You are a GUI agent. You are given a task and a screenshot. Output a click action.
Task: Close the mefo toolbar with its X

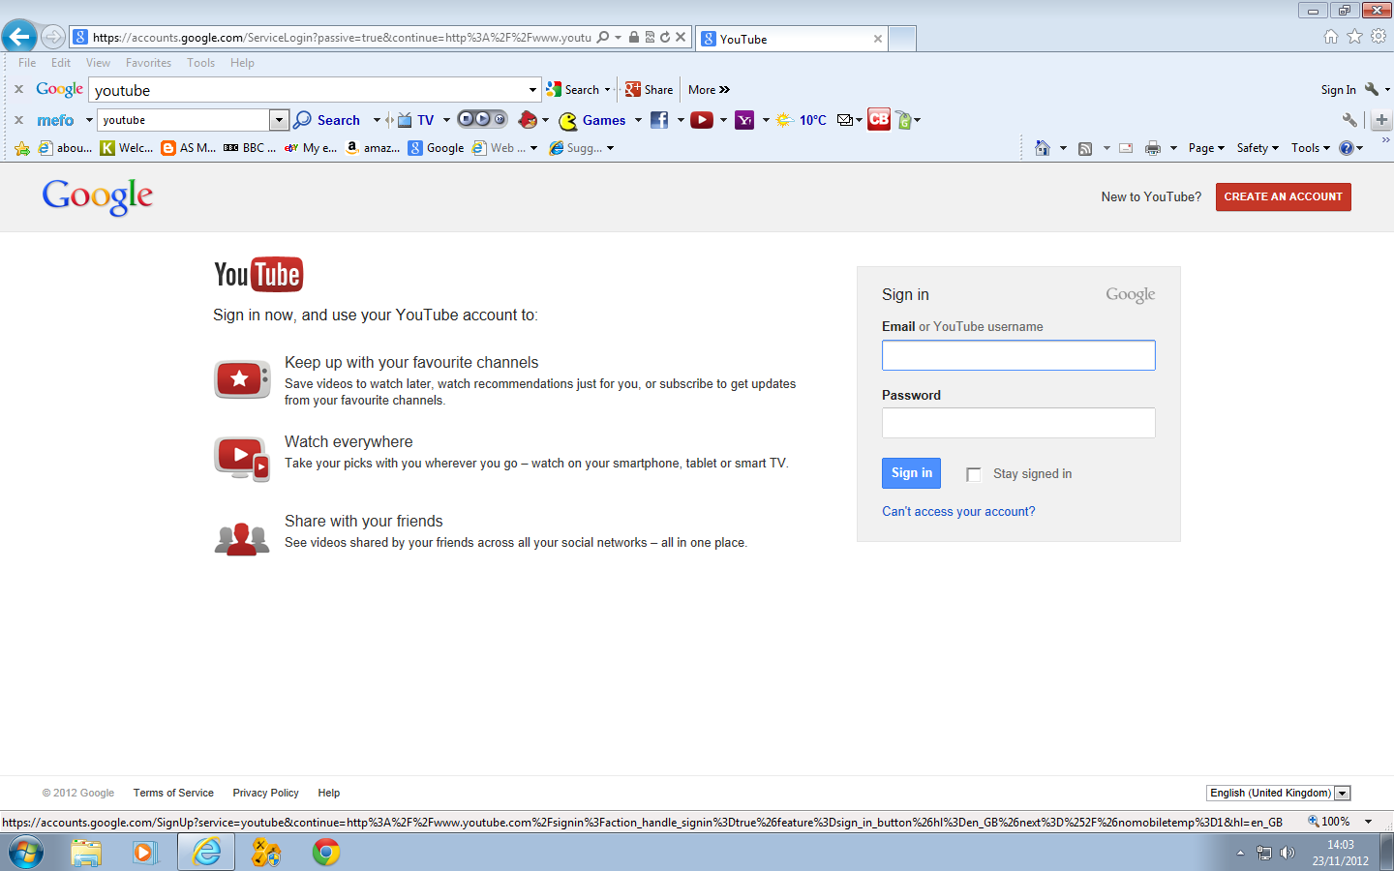click(x=18, y=120)
